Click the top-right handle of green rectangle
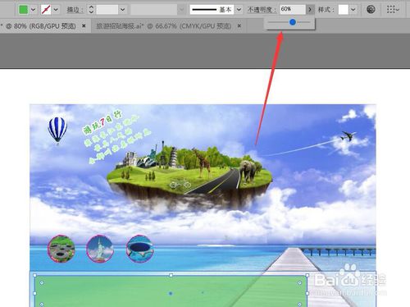This screenshot has width=410, height=307. pyautogui.click(x=307, y=275)
